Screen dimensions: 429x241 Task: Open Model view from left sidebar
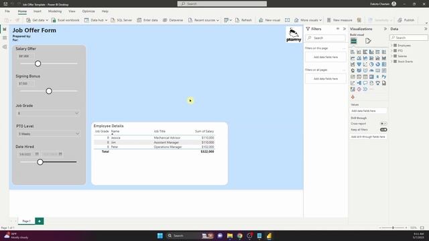tap(5, 47)
